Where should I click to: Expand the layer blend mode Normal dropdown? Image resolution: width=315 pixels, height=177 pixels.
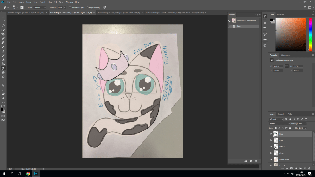[x=279, y=124]
